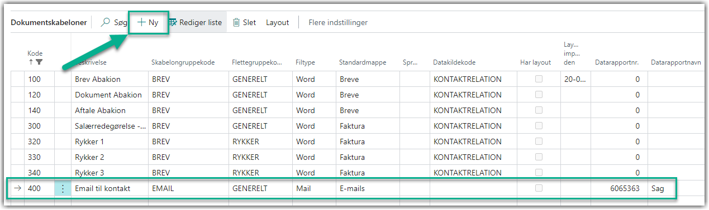This screenshot has height=210, width=709.
Task: Click the Standardmappe column header
Action: point(362,63)
